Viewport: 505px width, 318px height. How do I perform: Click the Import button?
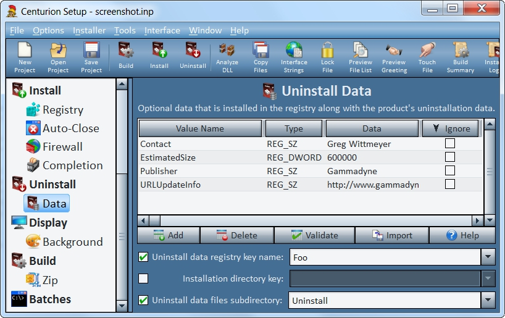point(392,235)
